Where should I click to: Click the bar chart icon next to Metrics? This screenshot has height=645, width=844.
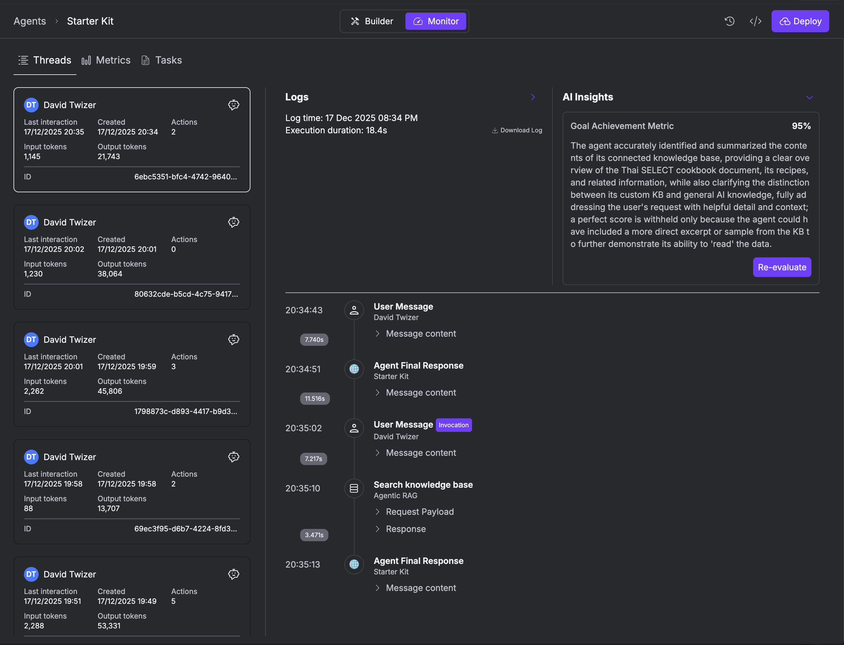click(x=86, y=60)
